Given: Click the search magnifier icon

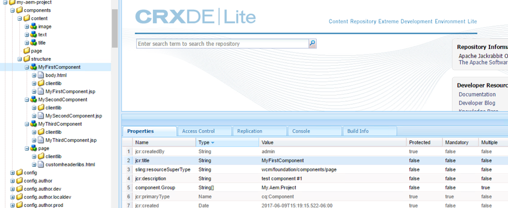Looking at the screenshot, I should pos(313,44).
